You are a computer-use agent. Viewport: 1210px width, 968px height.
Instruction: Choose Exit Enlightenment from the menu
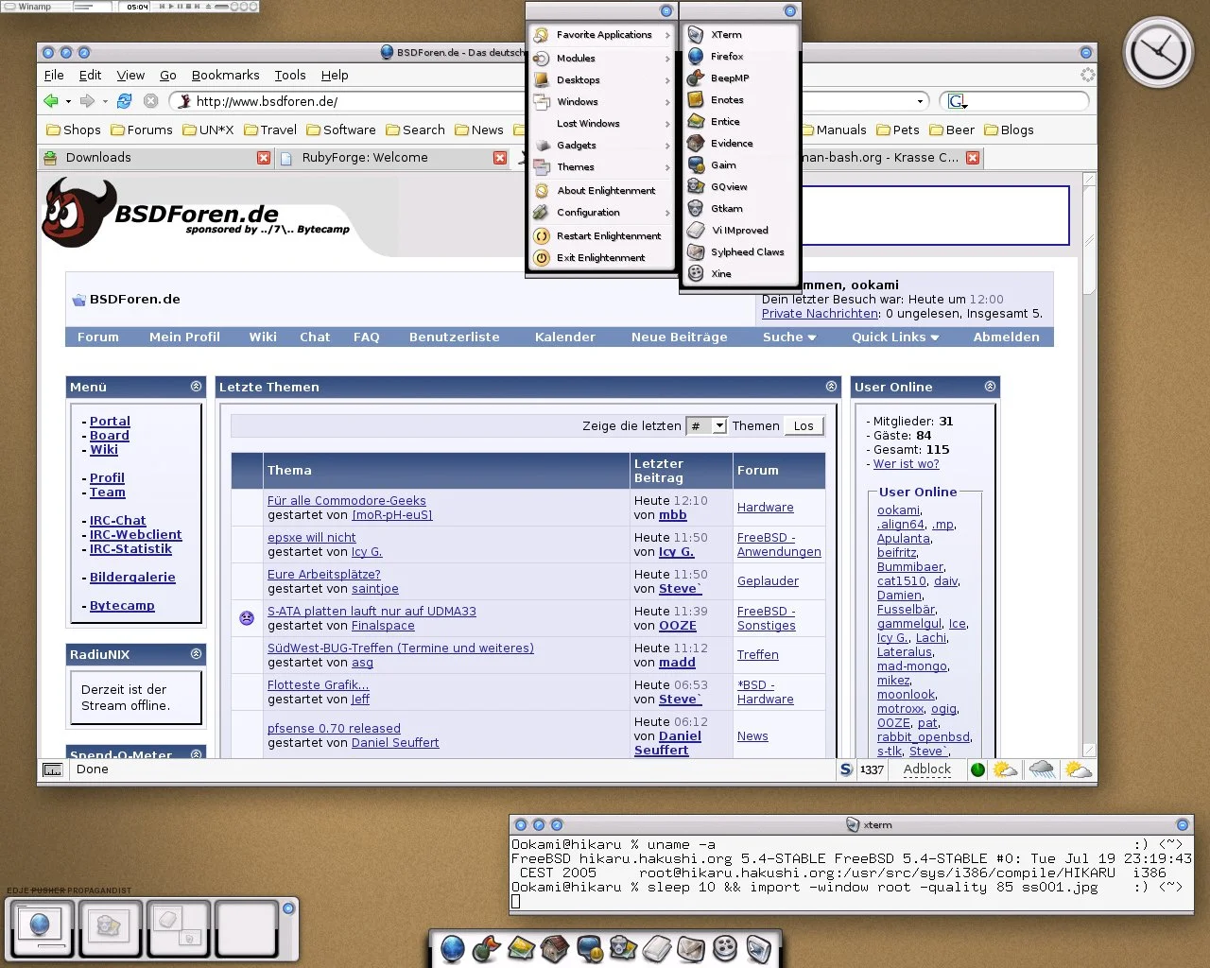(x=601, y=257)
